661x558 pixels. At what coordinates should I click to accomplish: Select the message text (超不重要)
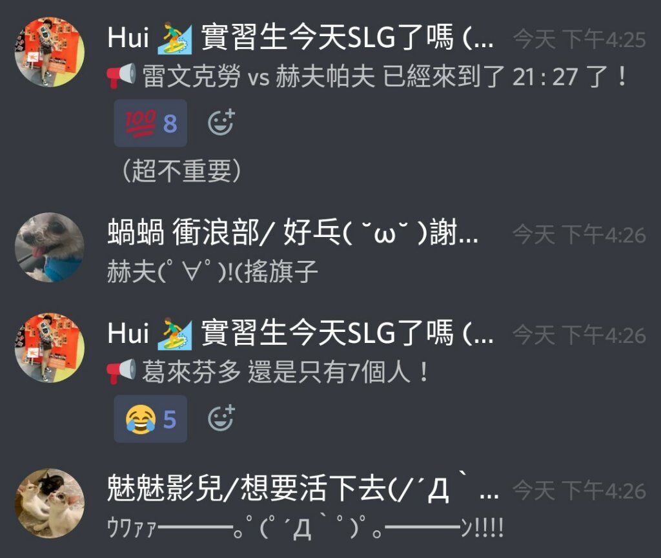pyautogui.click(x=181, y=171)
